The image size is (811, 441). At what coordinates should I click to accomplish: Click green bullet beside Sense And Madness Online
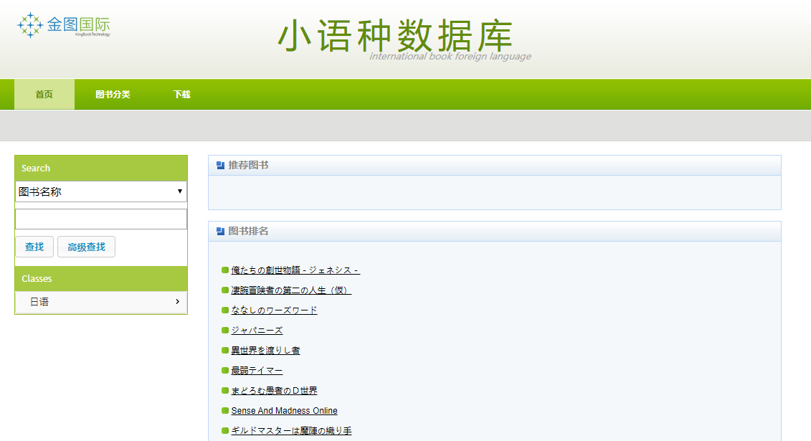pos(225,411)
